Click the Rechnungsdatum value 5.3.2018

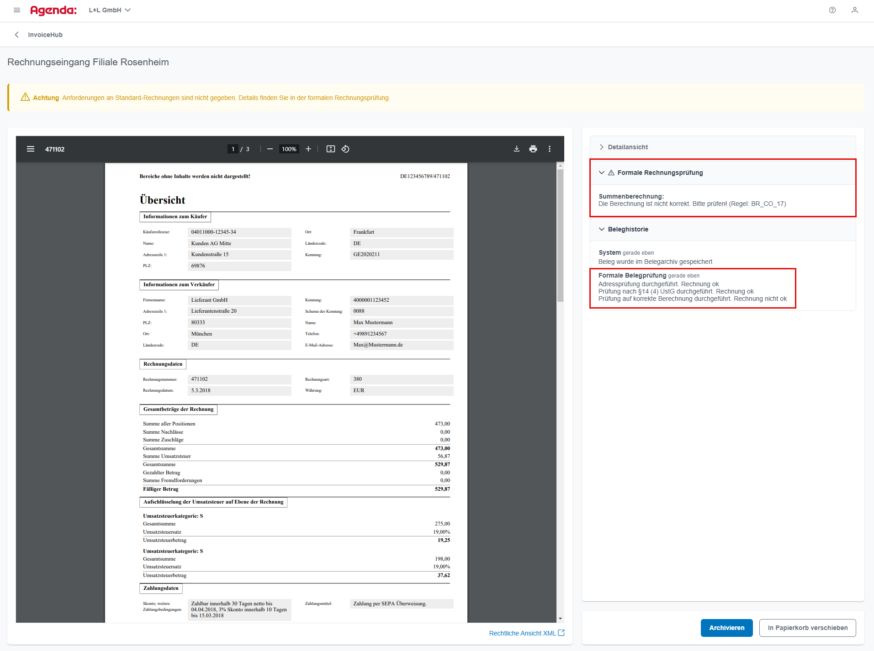click(x=239, y=391)
